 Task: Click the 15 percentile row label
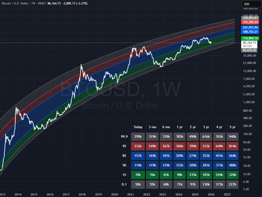tap(124, 175)
